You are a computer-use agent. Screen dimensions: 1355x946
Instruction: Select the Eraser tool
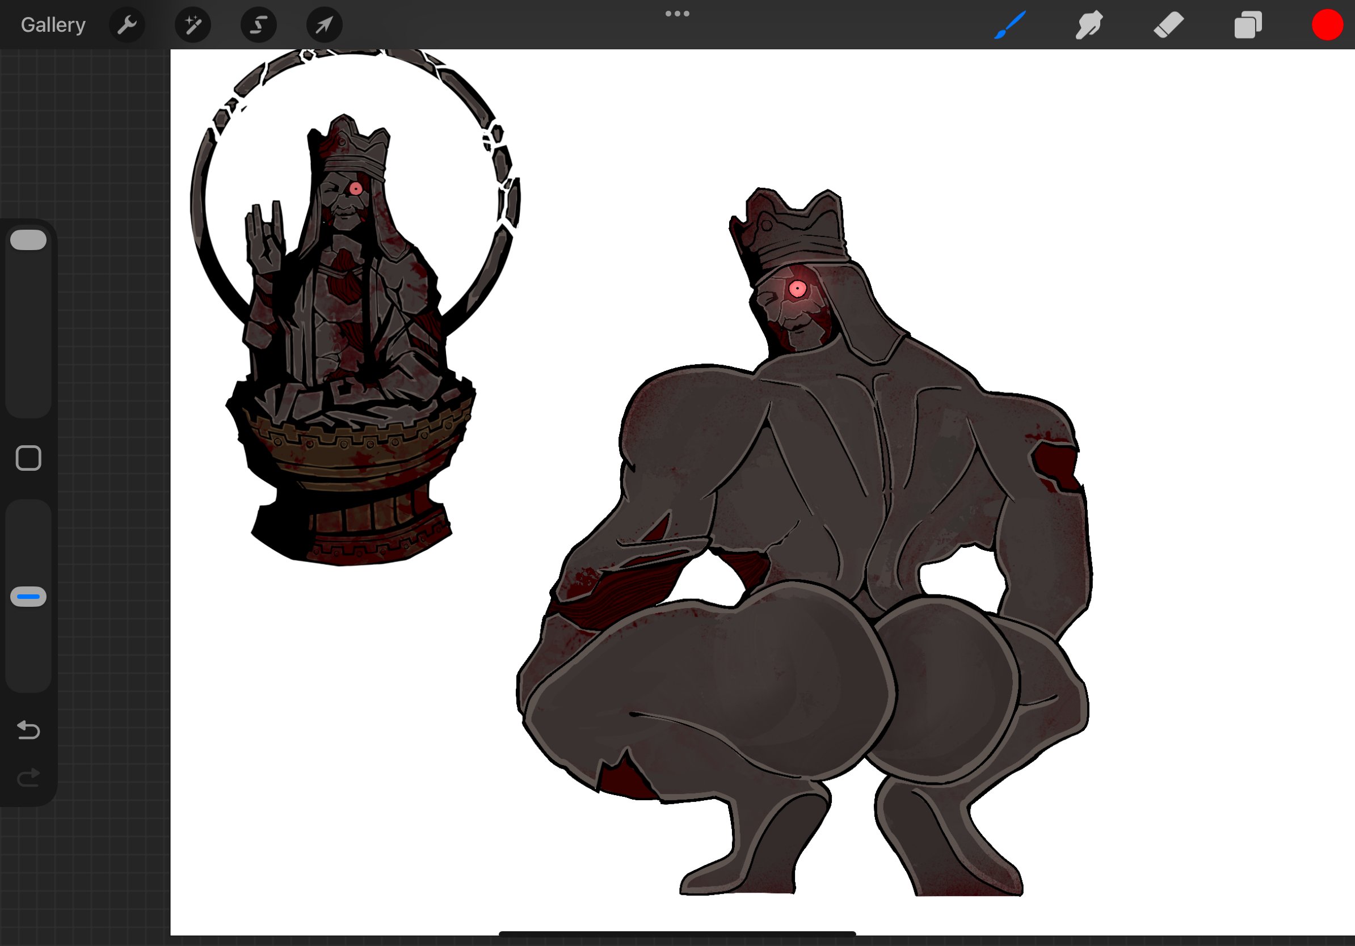click(1168, 25)
